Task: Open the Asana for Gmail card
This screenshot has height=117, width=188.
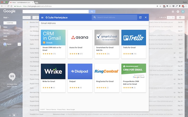Action: pyautogui.click(x=80, y=44)
